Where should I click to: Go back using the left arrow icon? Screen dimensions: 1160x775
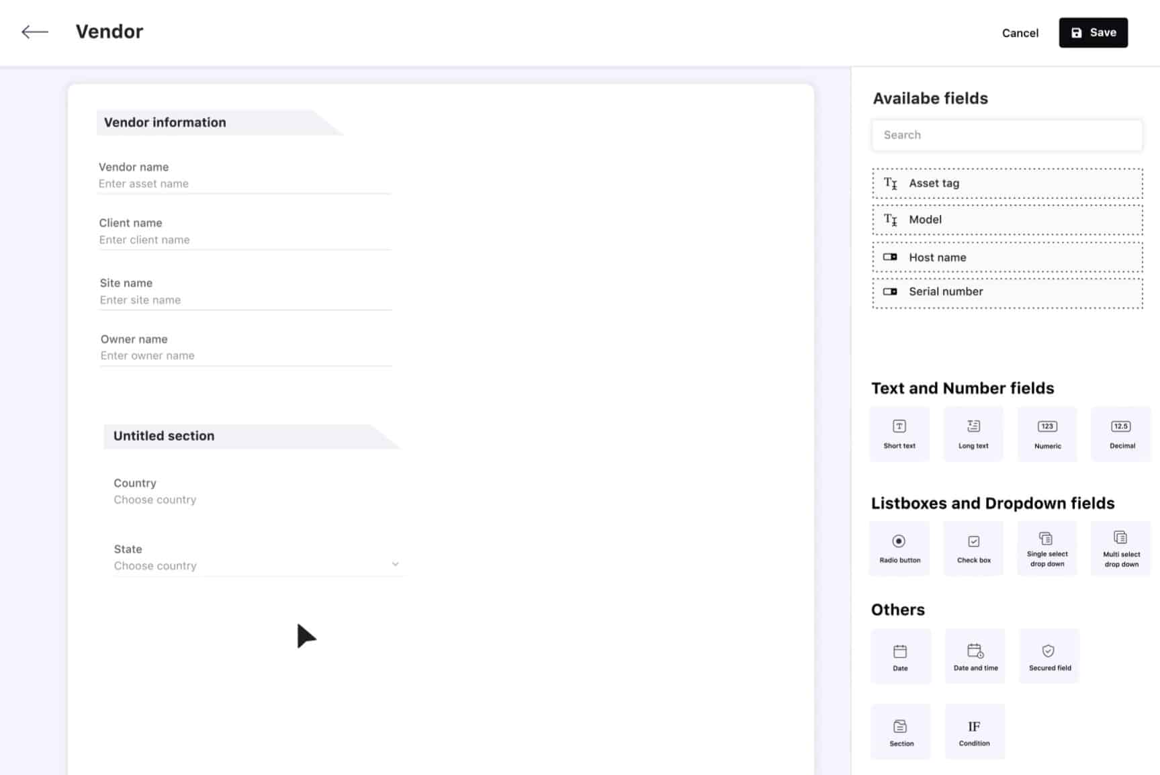pyautogui.click(x=35, y=32)
